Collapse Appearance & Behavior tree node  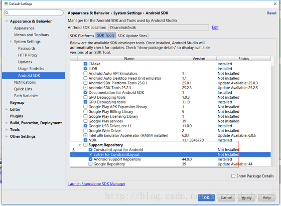click(7, 21)
